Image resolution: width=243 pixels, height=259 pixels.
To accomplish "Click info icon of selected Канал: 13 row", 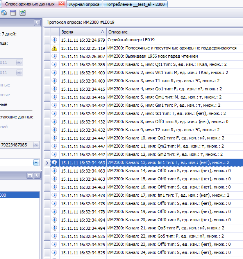I will pyautogui.click(x=54, y=163).
